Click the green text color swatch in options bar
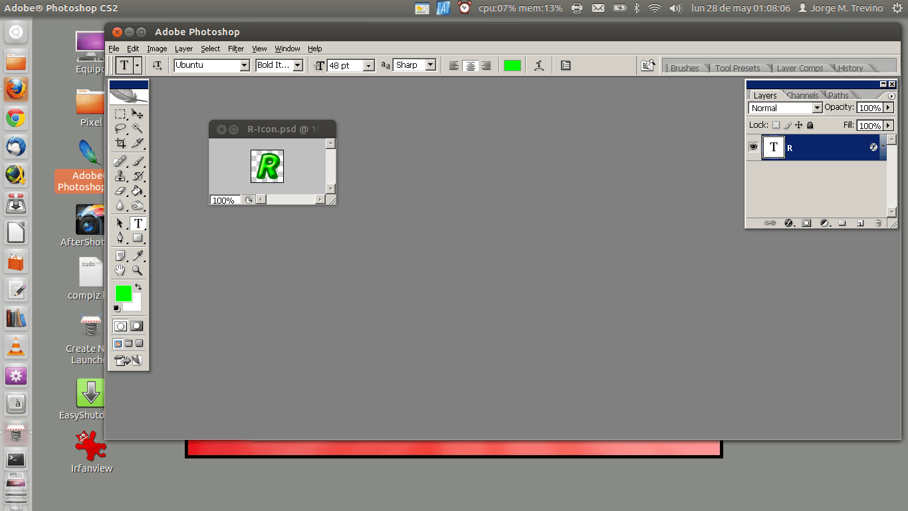 [x=512, y=65]
